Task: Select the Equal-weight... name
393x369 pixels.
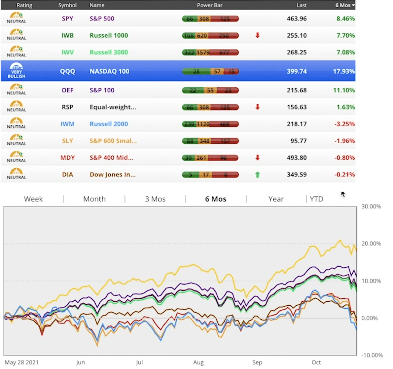Action: 113,107
